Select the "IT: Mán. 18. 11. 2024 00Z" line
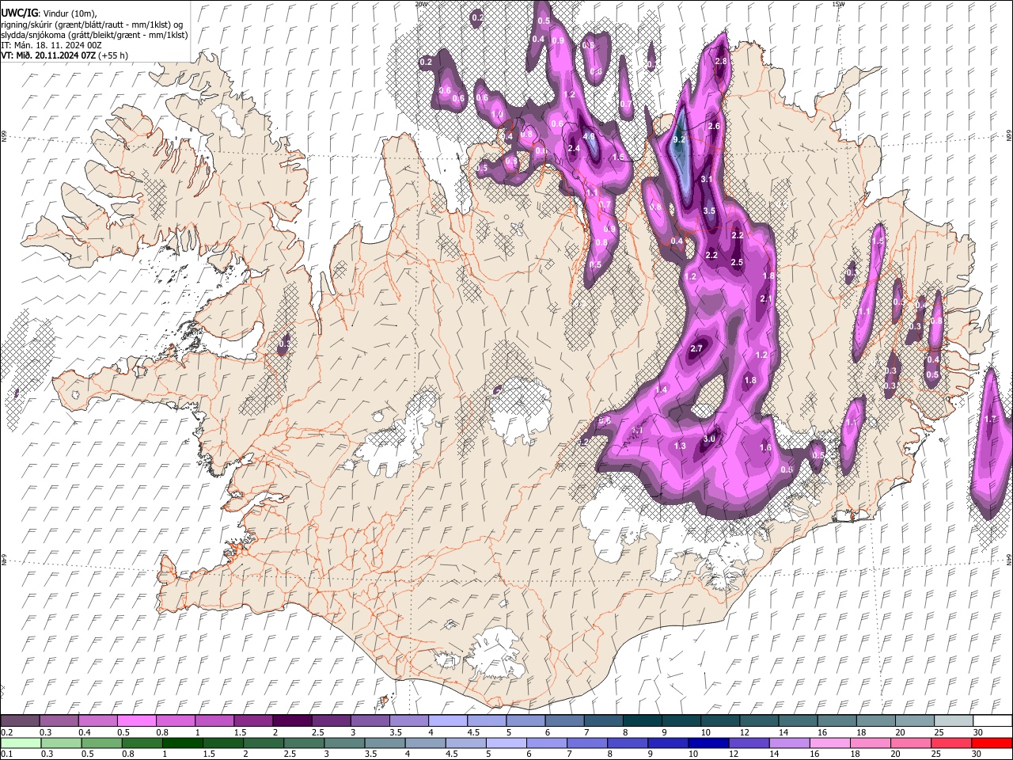 pyautogui.click(x=51, y=45)
